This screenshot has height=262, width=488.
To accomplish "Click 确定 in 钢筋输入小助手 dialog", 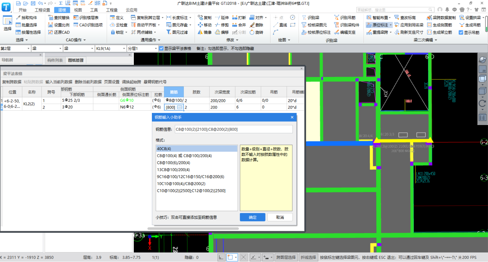I will pyautogui.click(x=253, y=217).
